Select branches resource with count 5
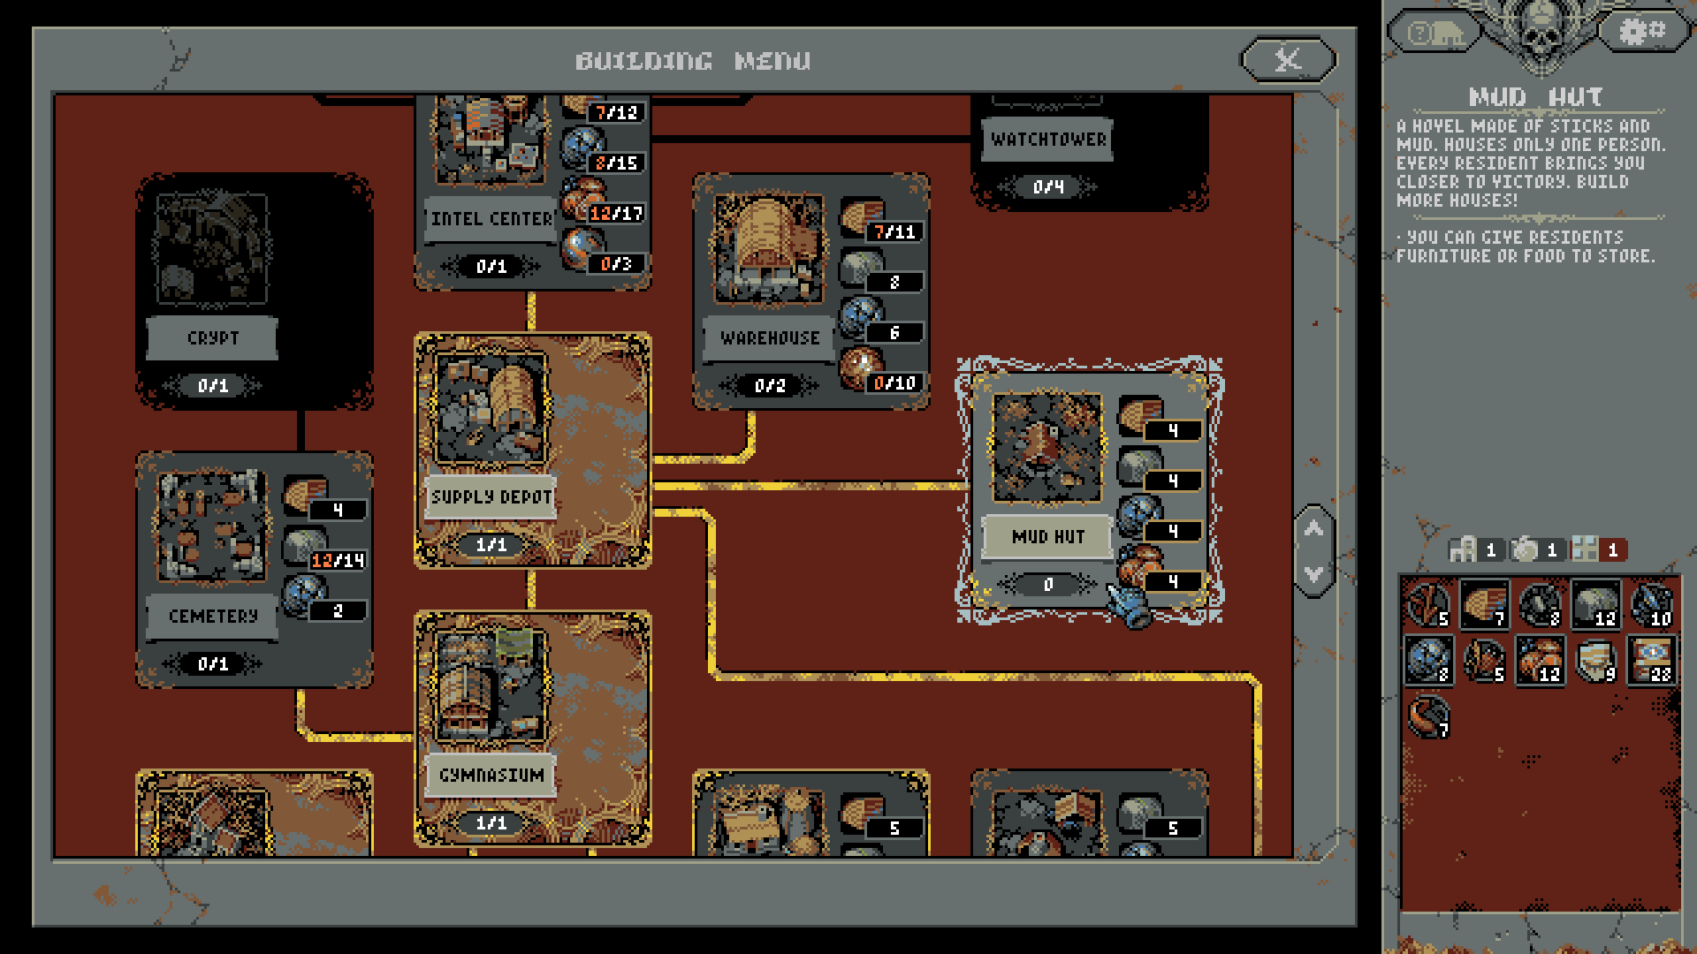The image size is (1697, 954). 1428,606
